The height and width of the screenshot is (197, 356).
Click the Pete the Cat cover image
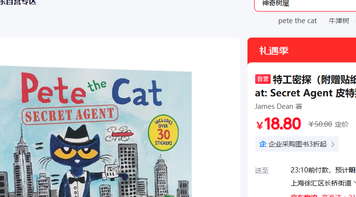pyautogui.click(x=96, y=131)
